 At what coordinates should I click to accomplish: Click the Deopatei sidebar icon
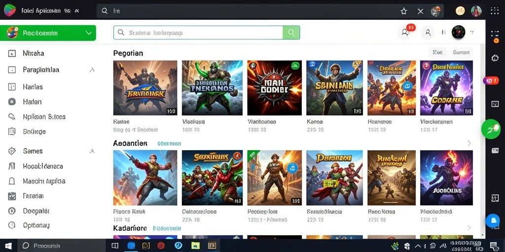(x=12, y=211)
